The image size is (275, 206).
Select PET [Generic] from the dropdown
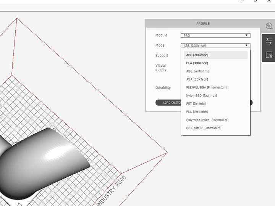pos(196,104)
